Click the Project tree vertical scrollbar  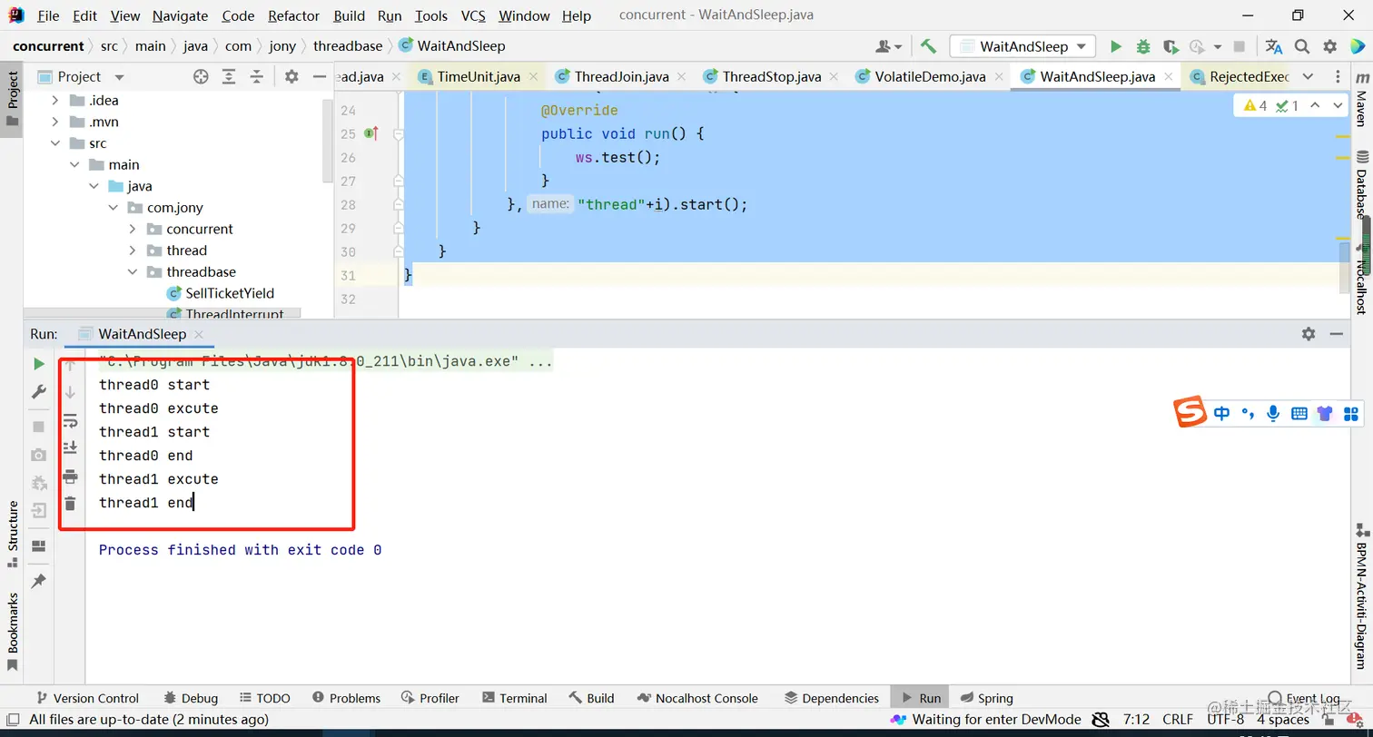coord(328,141)
